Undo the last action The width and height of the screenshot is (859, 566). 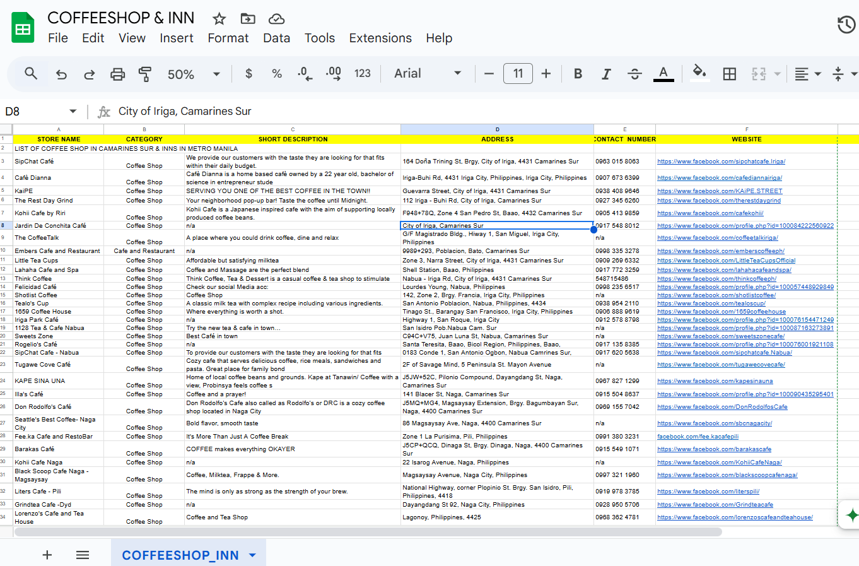point(61,74)
